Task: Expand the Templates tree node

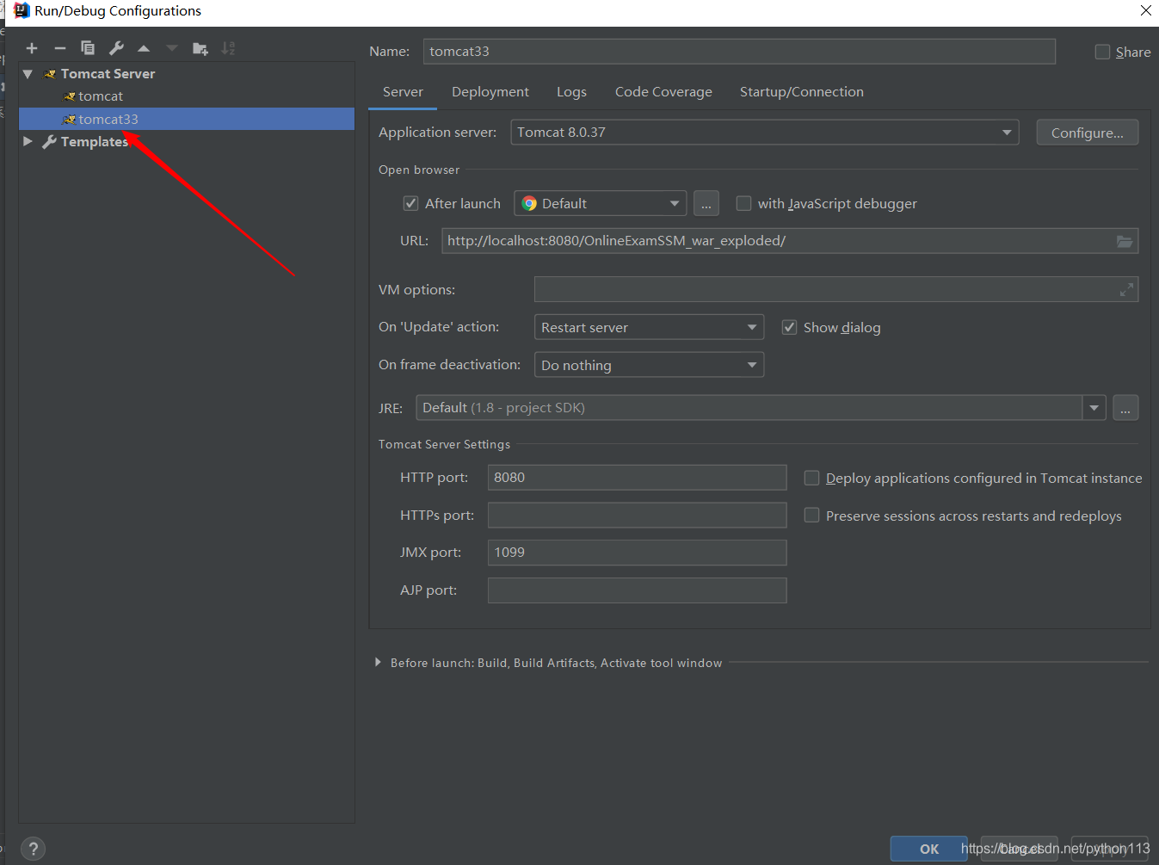Action: click(x=28, y=142)
